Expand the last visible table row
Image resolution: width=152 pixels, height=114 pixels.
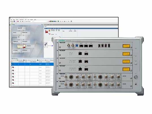click(x=12, y=83)
